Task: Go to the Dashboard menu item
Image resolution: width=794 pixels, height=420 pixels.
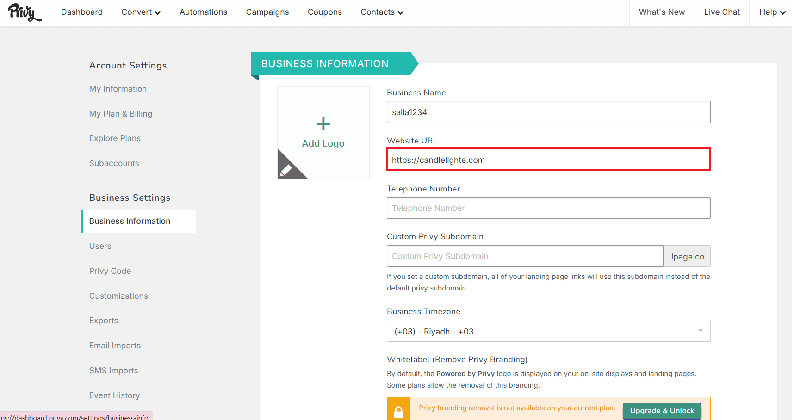Action: (82, 12)
